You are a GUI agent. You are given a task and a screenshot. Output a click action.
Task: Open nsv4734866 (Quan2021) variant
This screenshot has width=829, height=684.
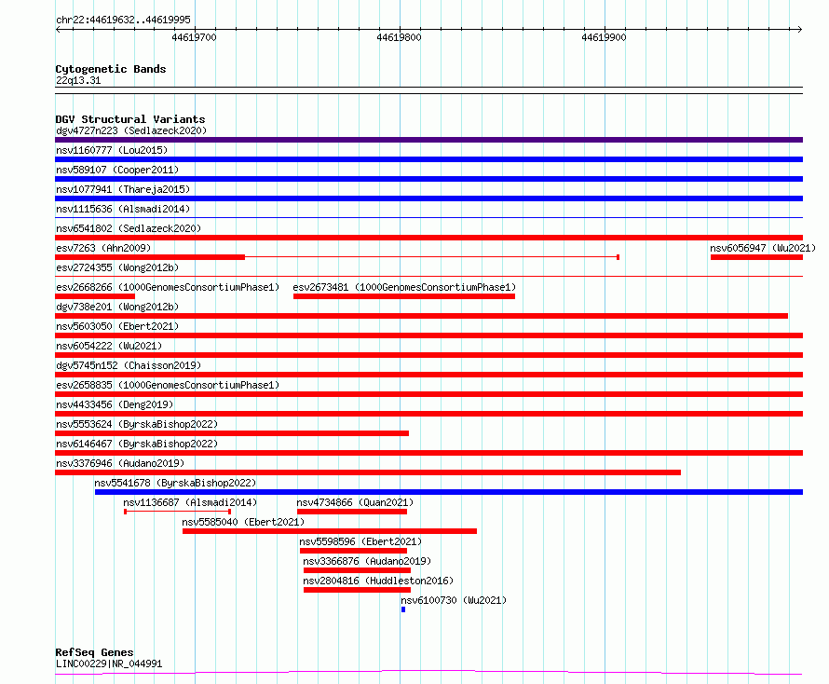[355, 502]
